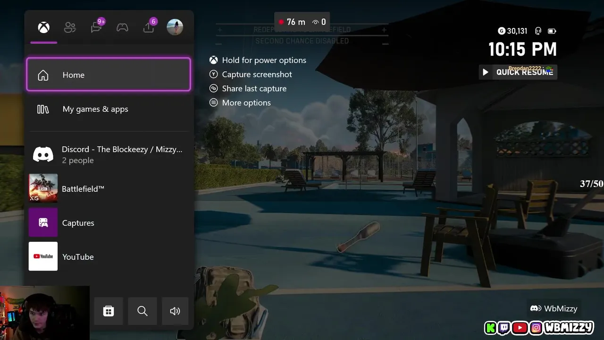Open the profile avatar tab
The height and width of the screenshot is (340, 604).
tap(175, 27)
